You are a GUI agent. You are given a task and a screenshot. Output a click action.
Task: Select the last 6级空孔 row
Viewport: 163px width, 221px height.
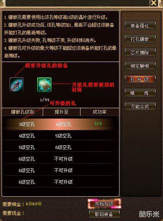coord(60,182)
